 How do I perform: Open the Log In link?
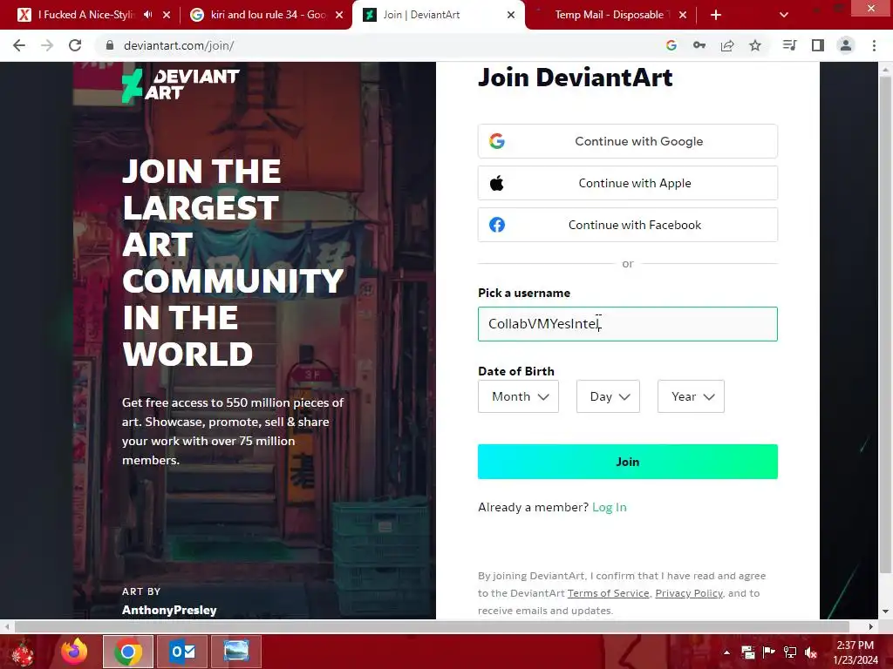[610, 507]
